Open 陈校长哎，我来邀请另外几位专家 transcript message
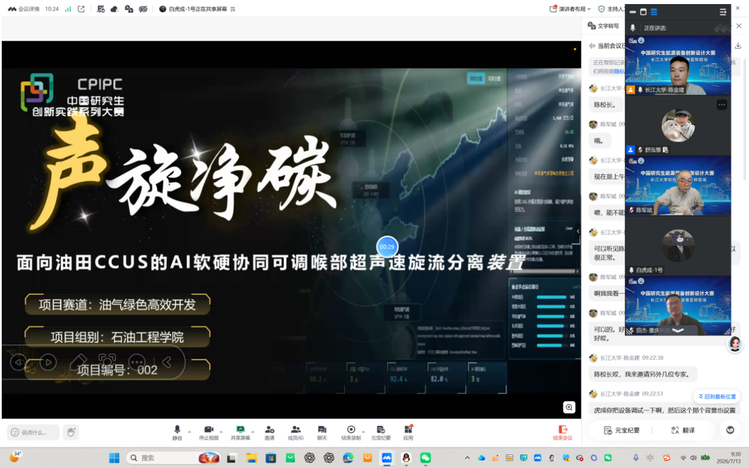 click(643, 374)
